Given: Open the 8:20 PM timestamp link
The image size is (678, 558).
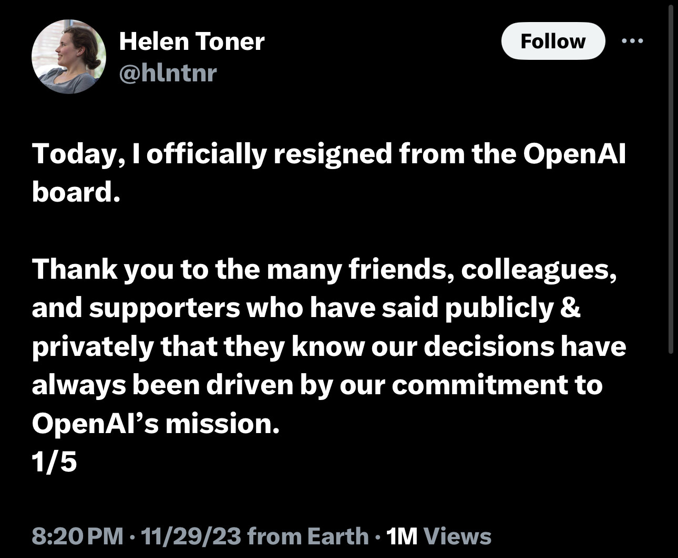Looking at the screenshot, I should pos(78,536).
